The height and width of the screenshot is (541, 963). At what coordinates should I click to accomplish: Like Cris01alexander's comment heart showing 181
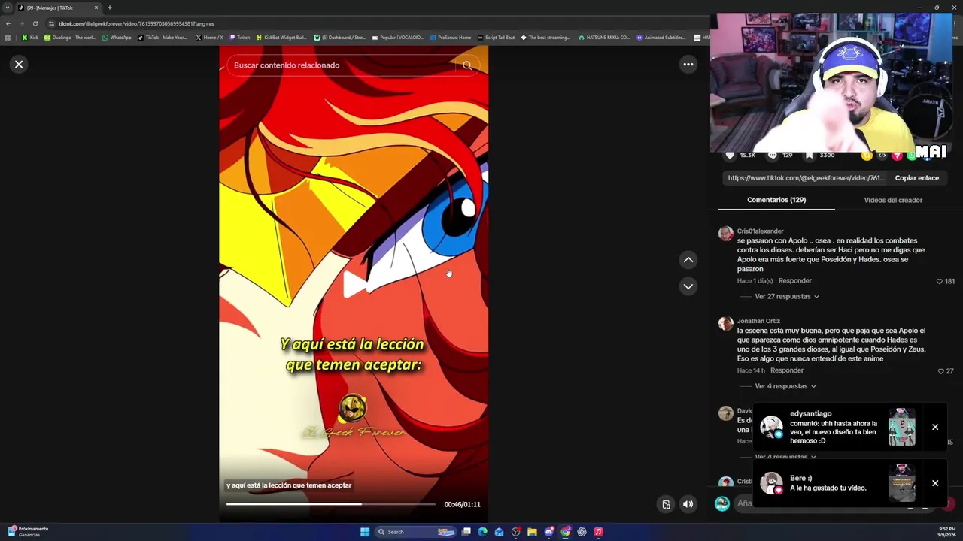point(940,282)
